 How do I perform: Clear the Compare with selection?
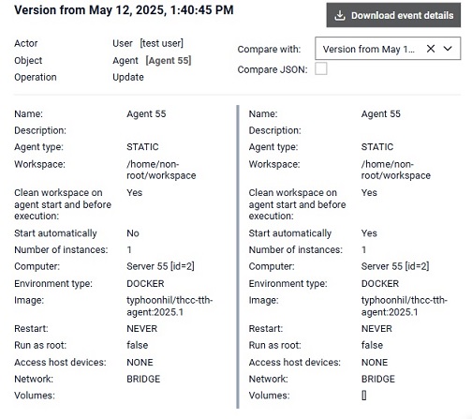[431, 49]
